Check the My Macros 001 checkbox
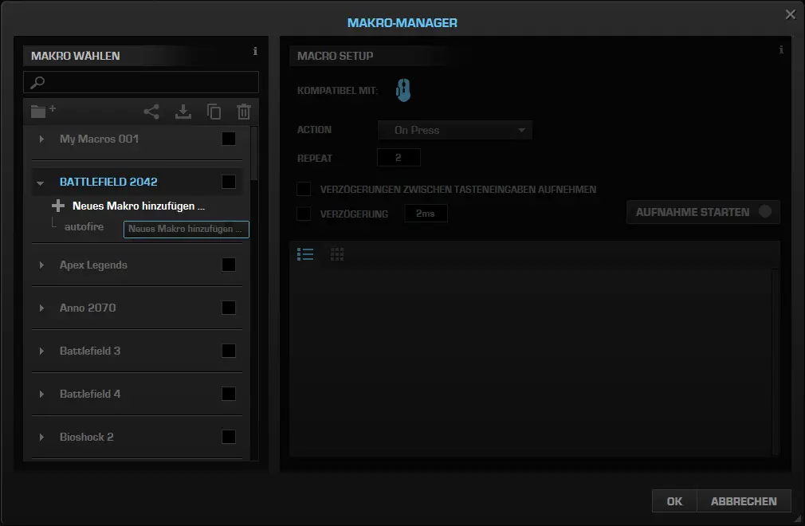This screenshot has width=805, height=526. click(229, 139)
